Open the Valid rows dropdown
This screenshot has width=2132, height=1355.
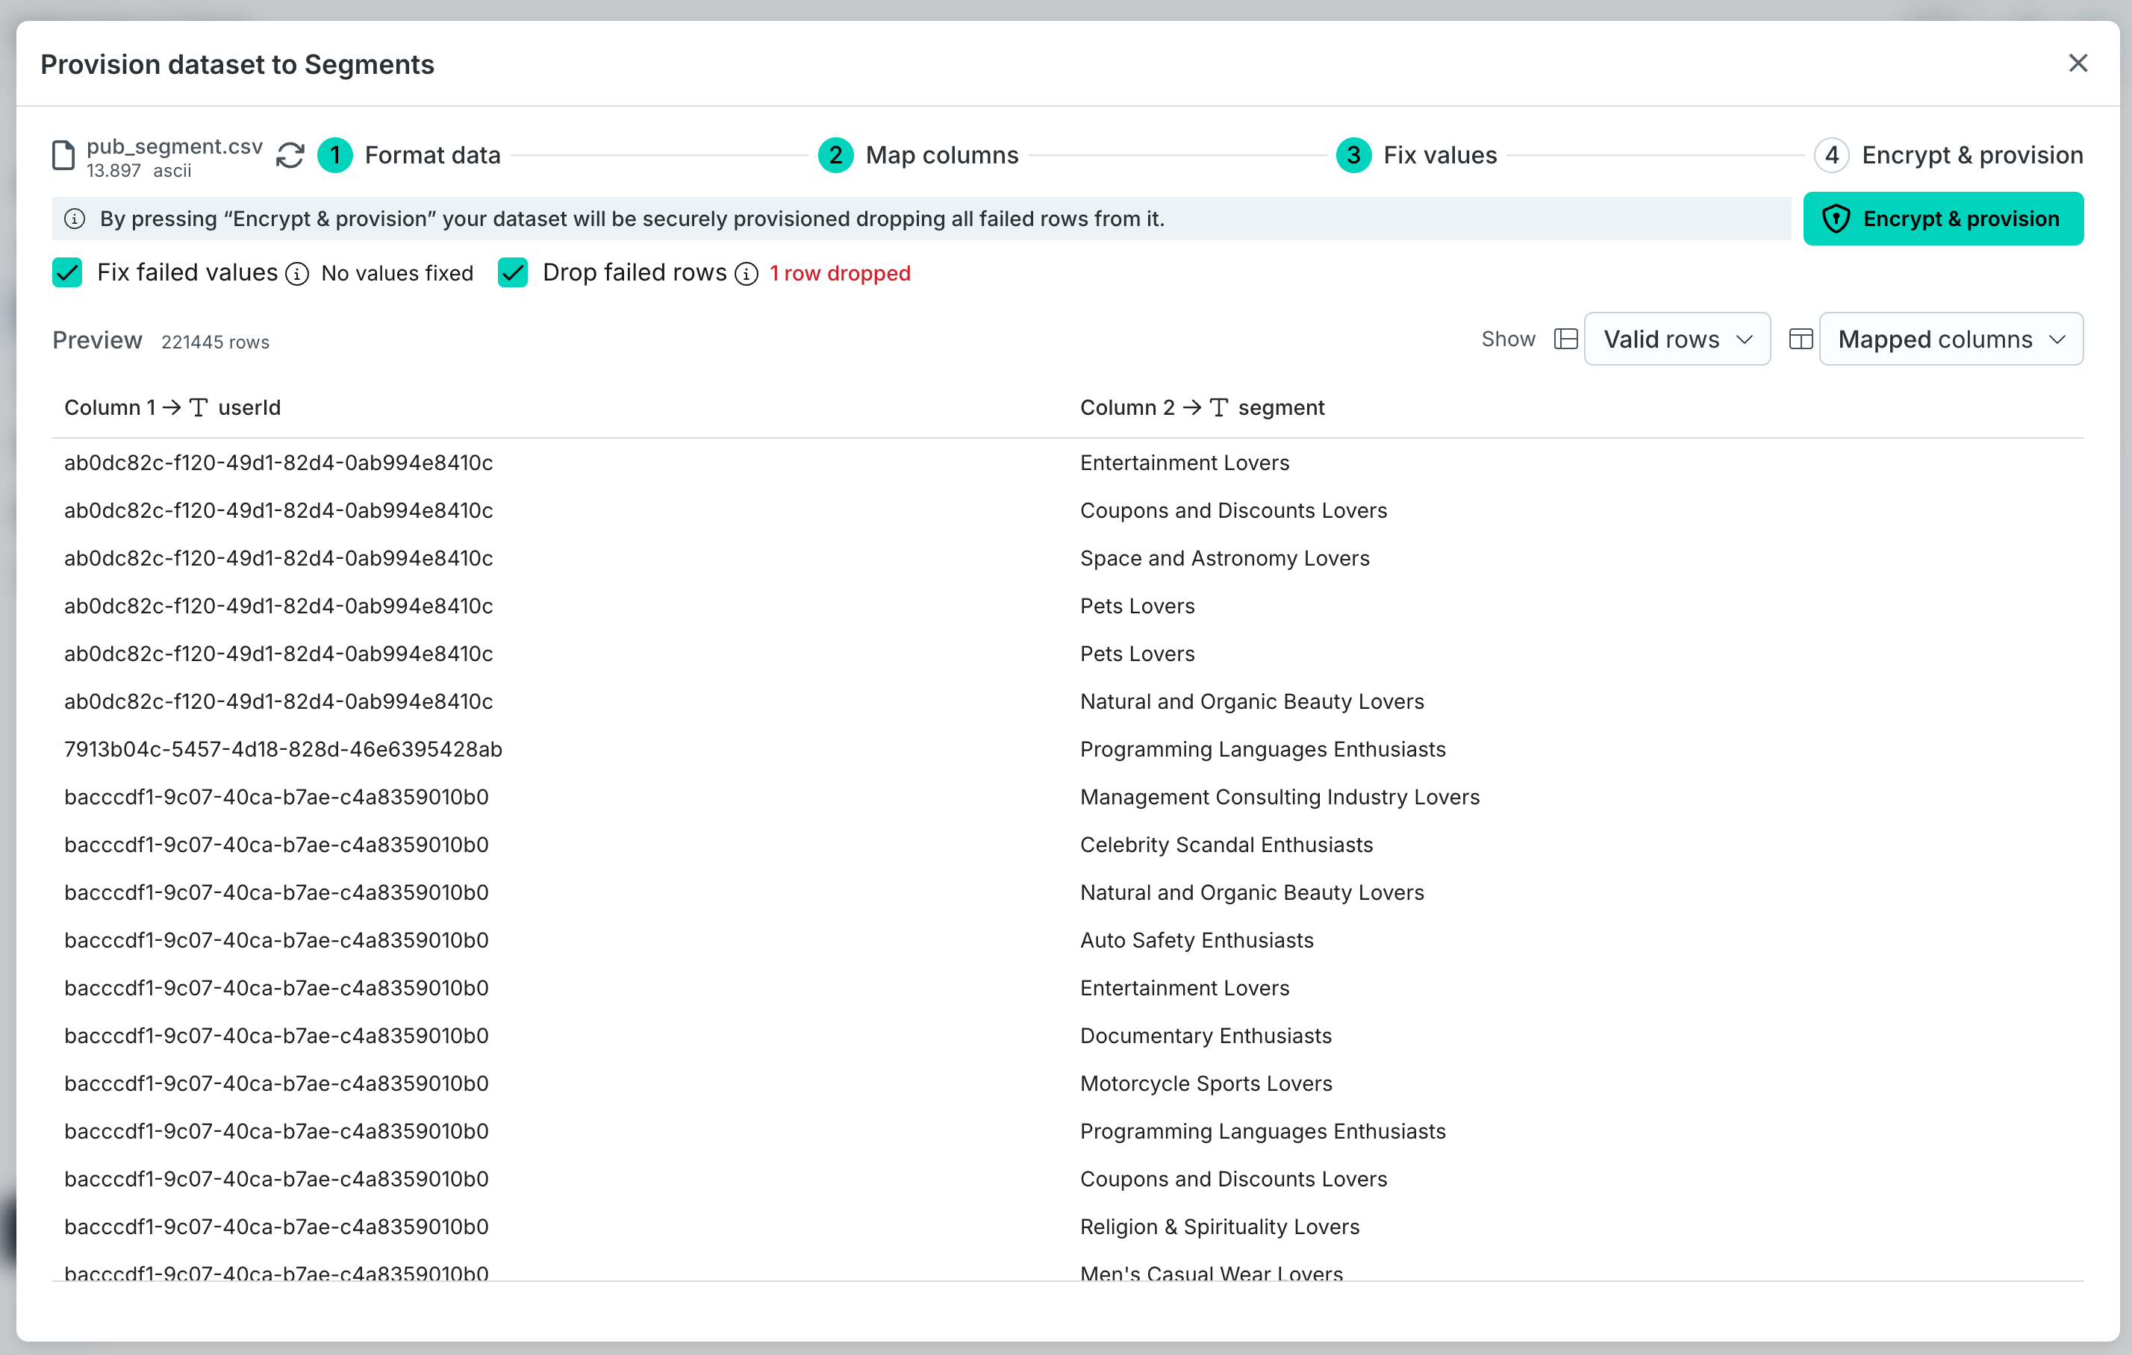[1677, 339]
